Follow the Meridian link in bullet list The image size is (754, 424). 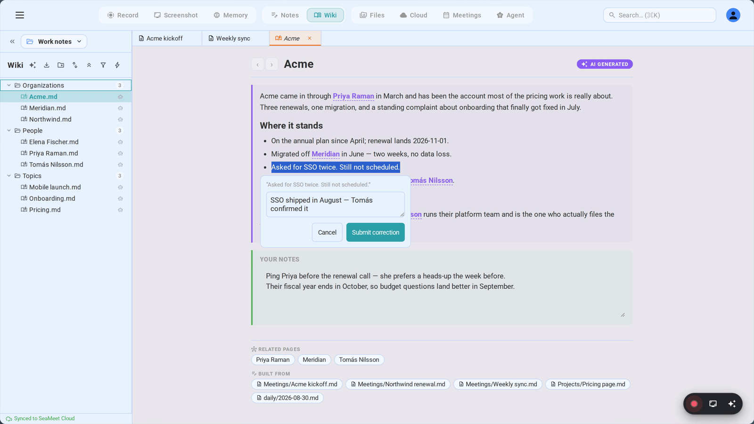point(326,154)
